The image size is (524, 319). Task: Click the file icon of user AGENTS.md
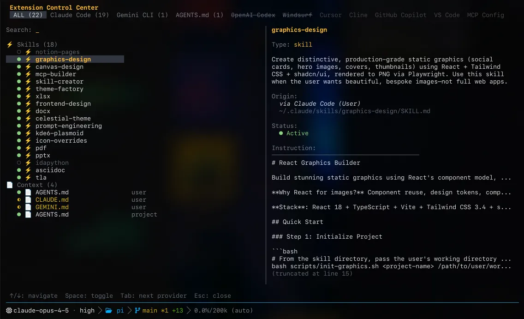29,192
